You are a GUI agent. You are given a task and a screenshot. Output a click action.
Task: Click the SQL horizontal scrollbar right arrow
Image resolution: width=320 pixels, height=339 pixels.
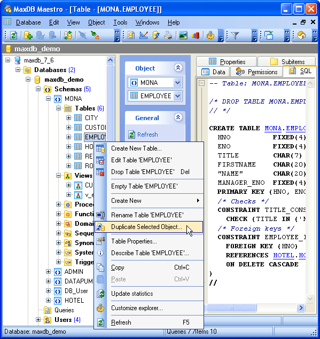coord(301,308)
